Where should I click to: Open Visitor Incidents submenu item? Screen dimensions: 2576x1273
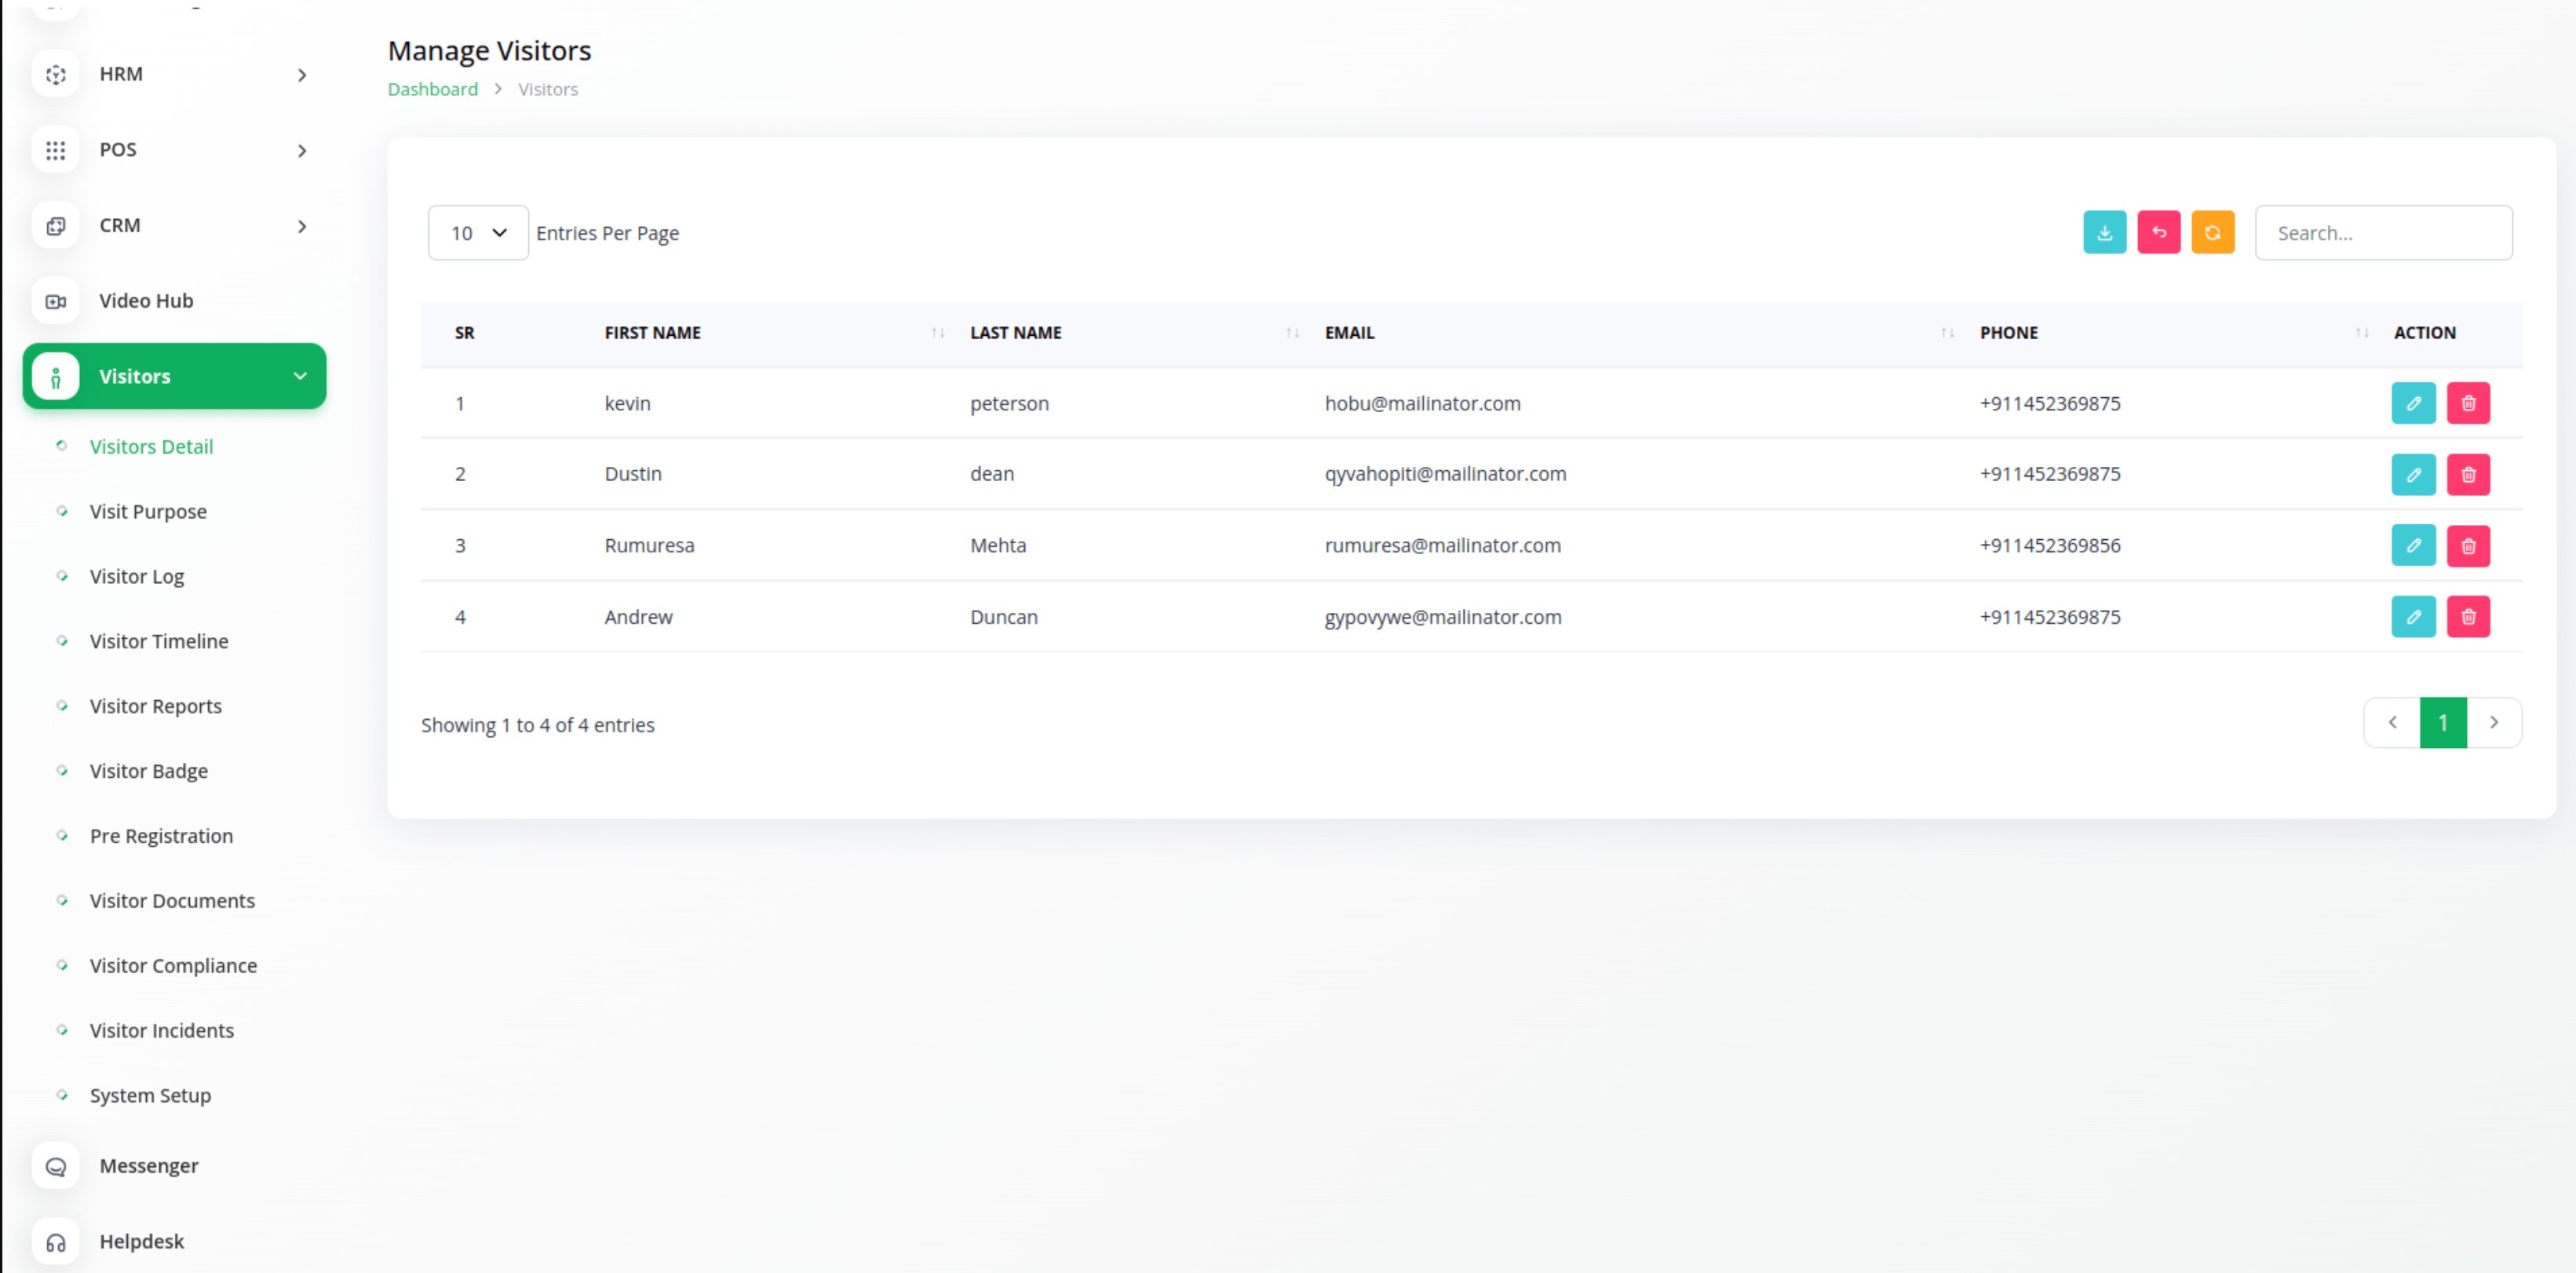(162, 1031)
